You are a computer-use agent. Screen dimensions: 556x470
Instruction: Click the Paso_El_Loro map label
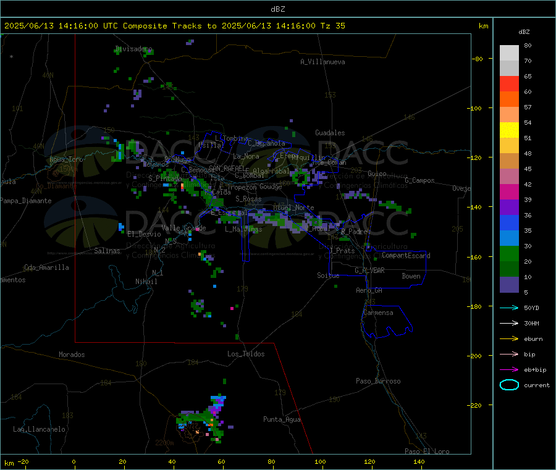pos(428,451)
